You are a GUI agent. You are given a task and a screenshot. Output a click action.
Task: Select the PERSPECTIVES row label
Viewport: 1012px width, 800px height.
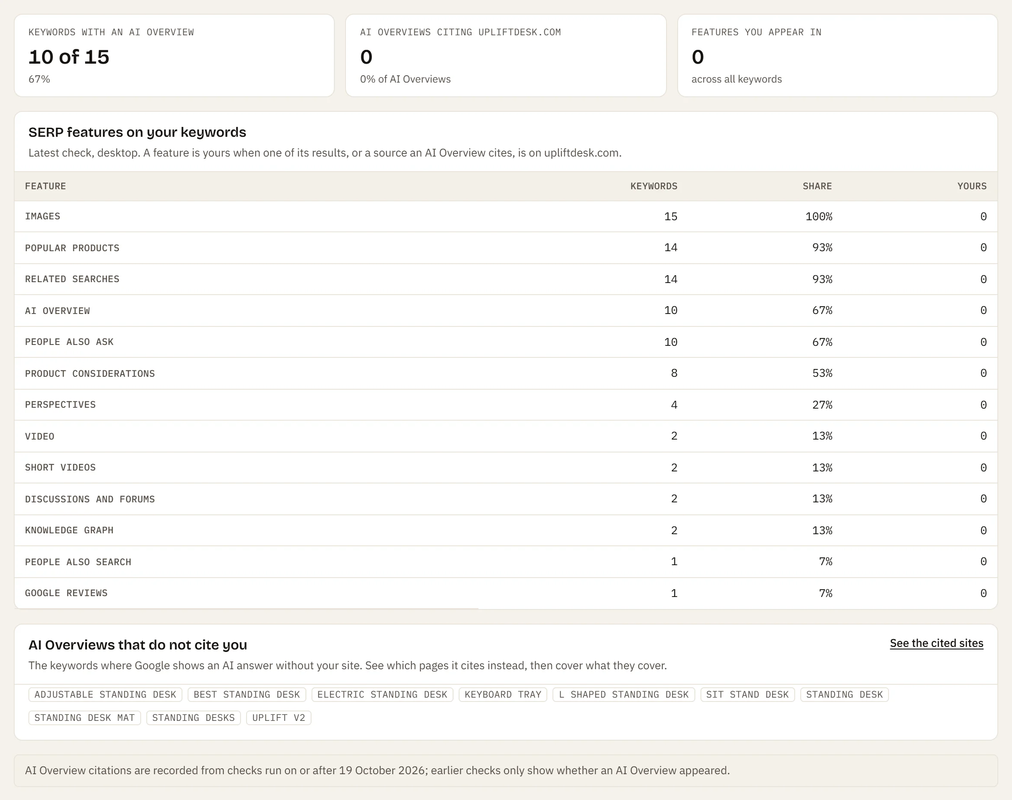tap(60, 405)
